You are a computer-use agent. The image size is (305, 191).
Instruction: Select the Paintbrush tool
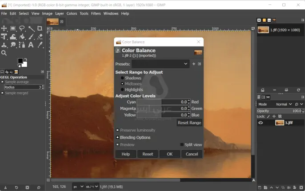[31, 36]
